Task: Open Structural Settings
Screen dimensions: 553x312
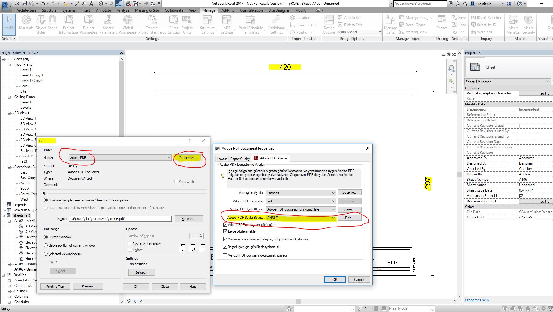Action: point(208,25)
